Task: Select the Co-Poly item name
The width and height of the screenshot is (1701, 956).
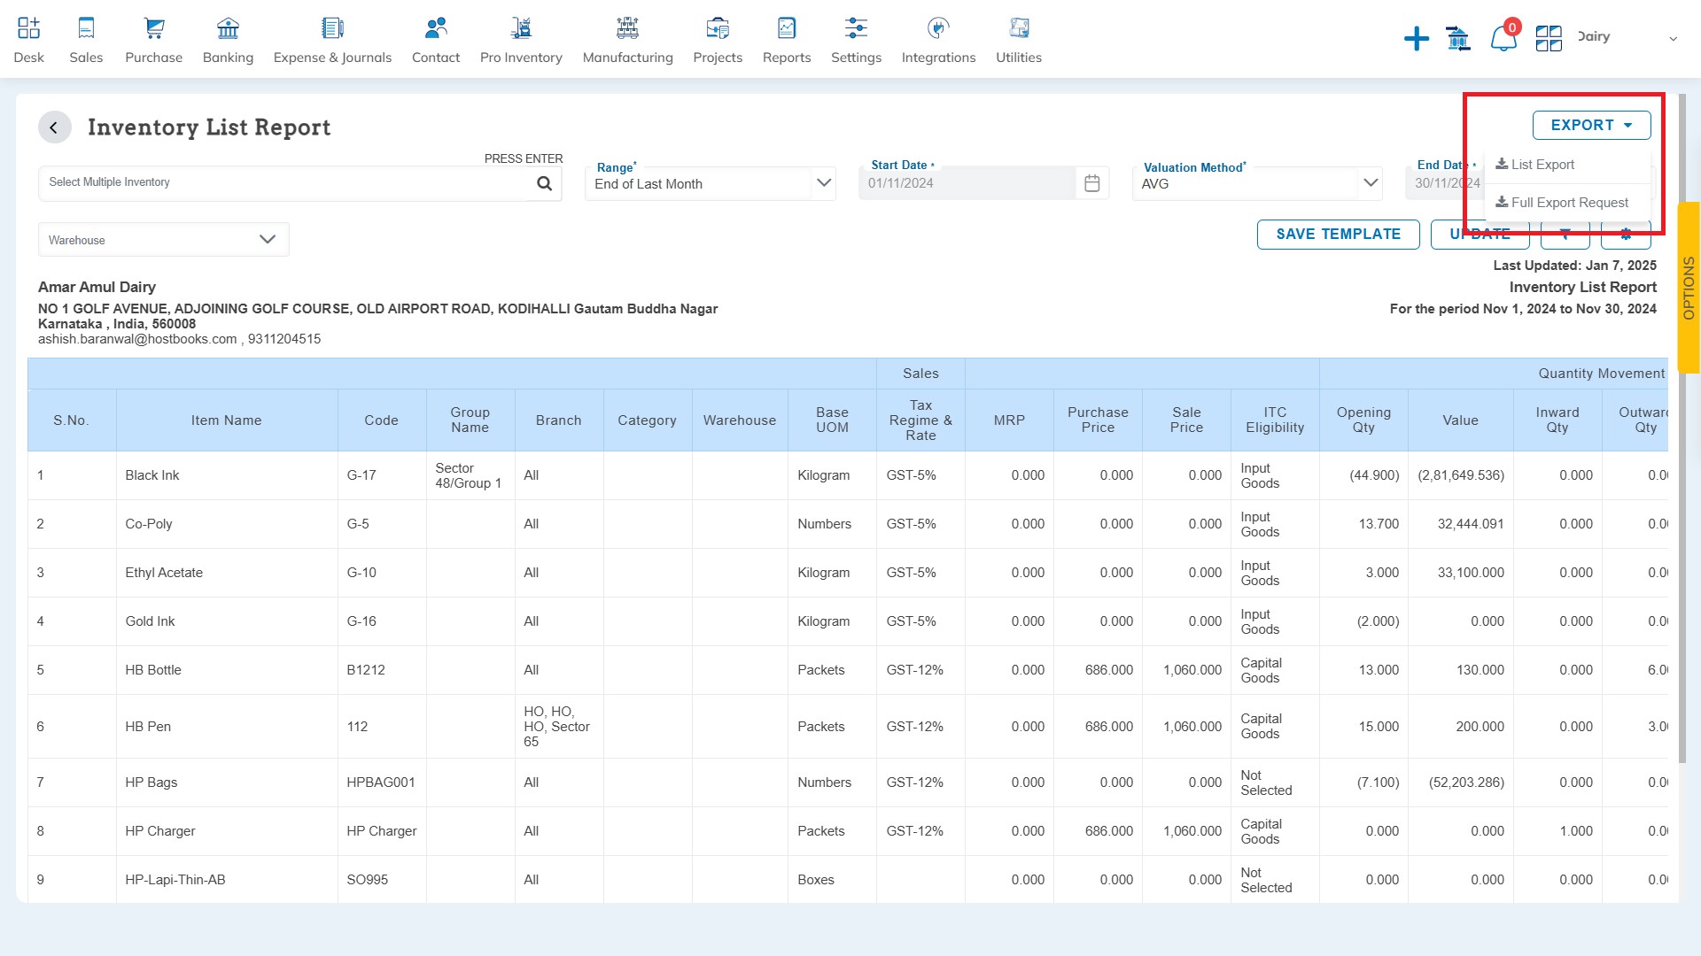Action: click(149, 524)
